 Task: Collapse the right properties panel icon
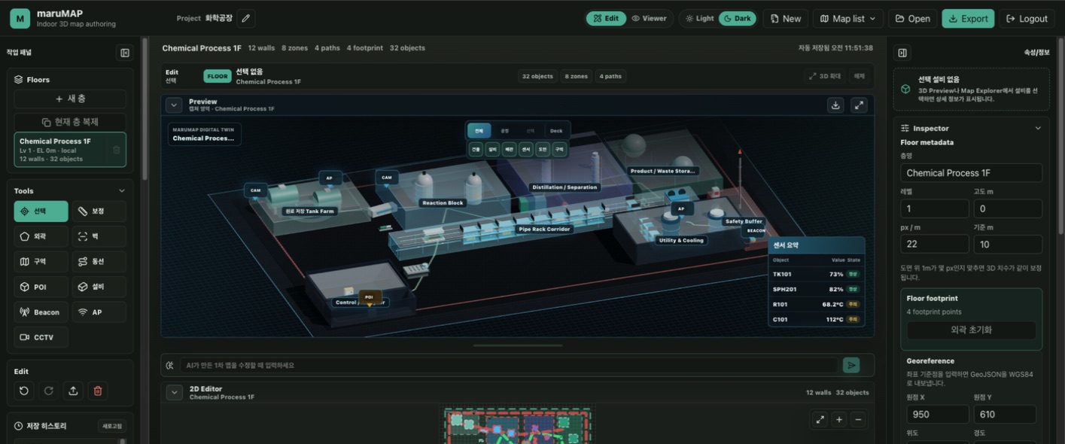902,53
